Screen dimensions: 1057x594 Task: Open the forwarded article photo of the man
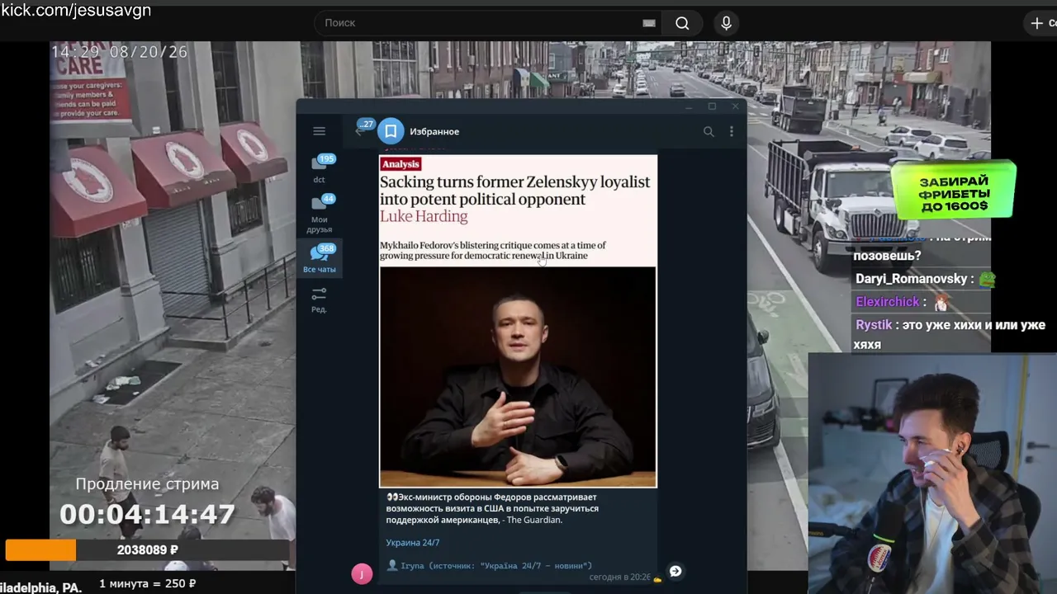(x=518, y=377)
